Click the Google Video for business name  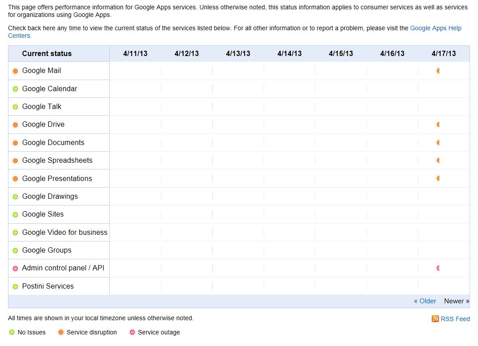point(64,232)
